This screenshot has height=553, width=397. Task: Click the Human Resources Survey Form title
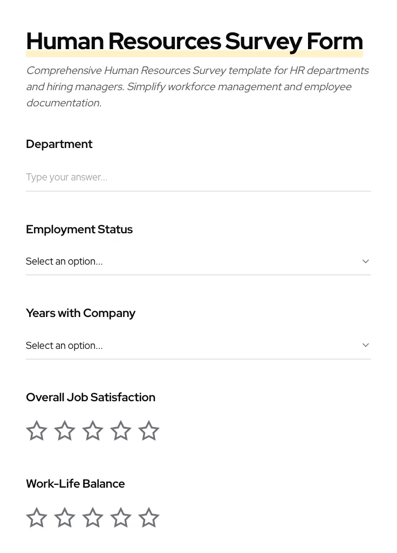pyautogui.click(x=194, y=41)
